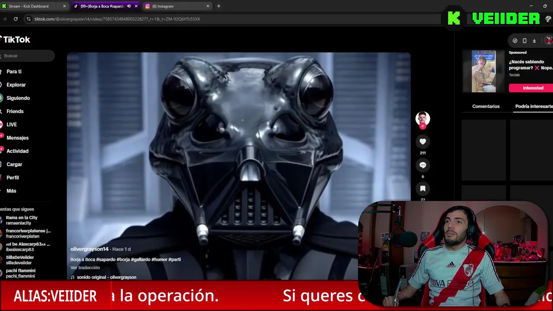The height and width of the screenshot is (311, 553).
Task: Open comments via the speech bubble icon
Action: click(423, 165)
